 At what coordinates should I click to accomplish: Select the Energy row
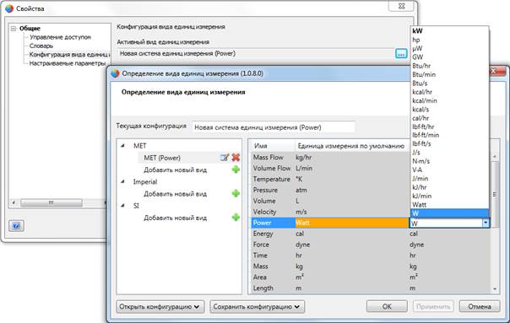371,234
